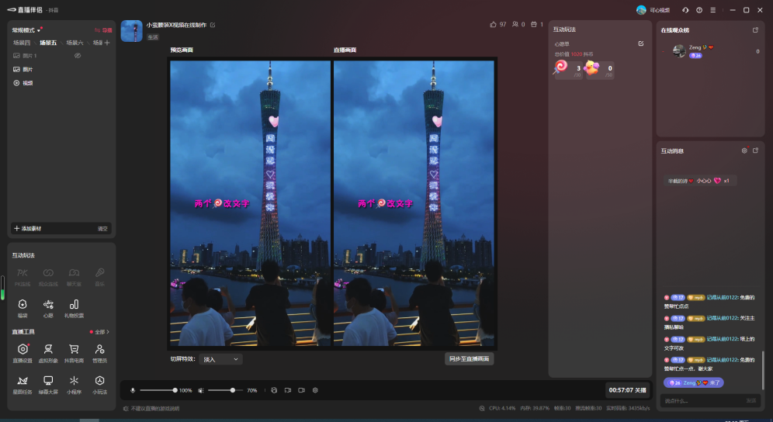Open 音乐 music feature
This screenshot has height=422, width=773.
click(99, 277)
